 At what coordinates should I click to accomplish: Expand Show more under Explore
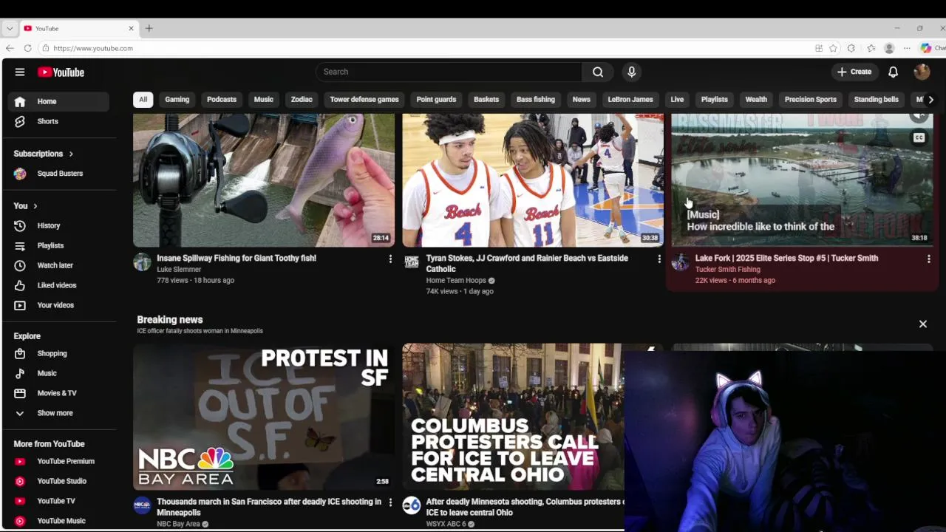(x=59, y=413)
